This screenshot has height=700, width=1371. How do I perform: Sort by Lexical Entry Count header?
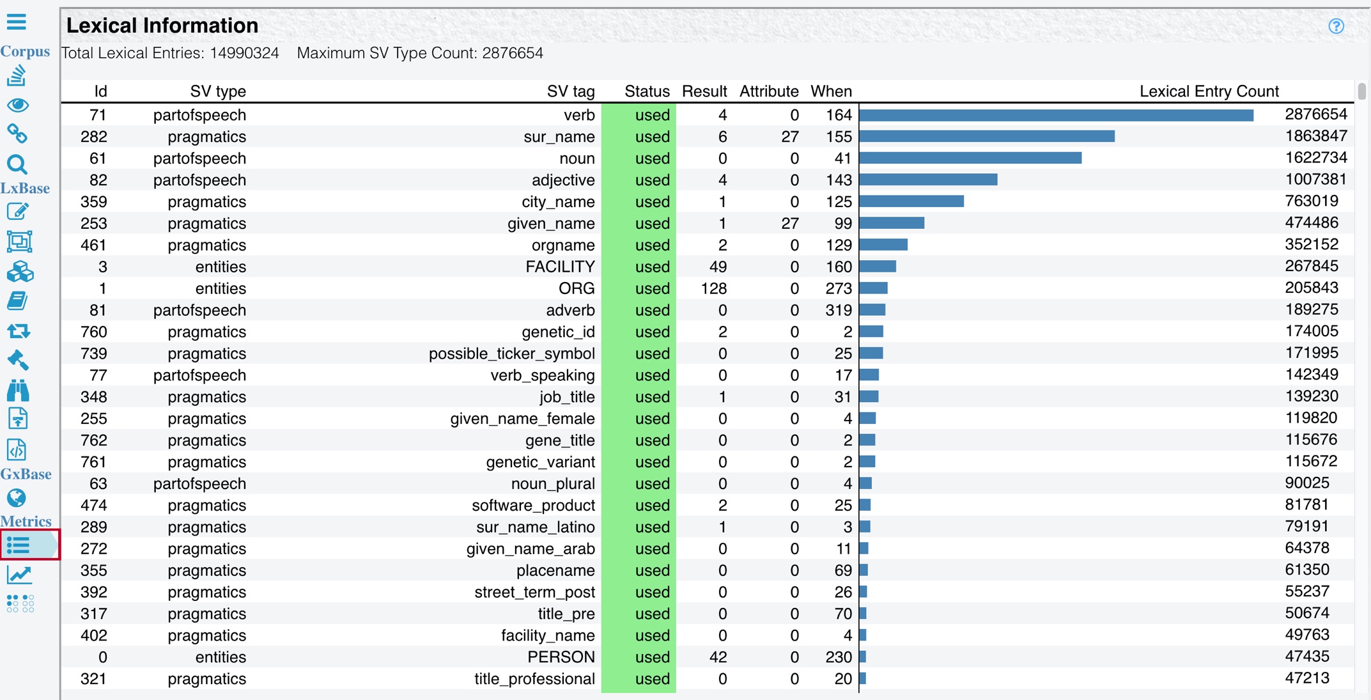pos(1209,91)
